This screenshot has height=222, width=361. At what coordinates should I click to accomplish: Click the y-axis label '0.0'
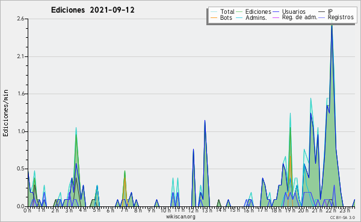(x=20, y=206)
